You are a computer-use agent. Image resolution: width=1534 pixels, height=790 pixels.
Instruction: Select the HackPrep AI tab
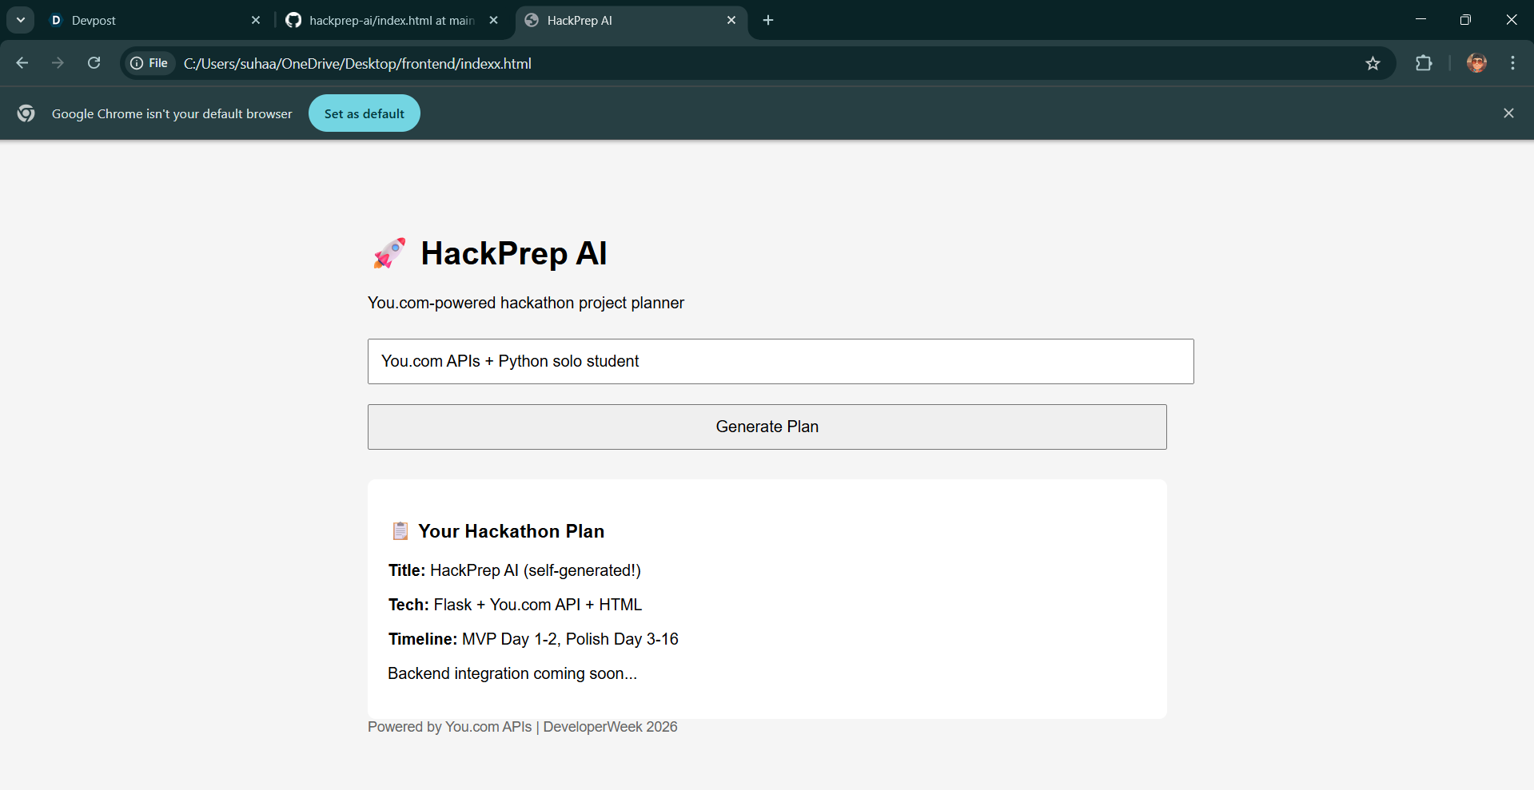click(x=632, y=20)
